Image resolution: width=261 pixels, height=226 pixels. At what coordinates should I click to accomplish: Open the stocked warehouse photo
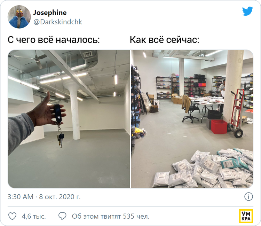coord(192,119)
